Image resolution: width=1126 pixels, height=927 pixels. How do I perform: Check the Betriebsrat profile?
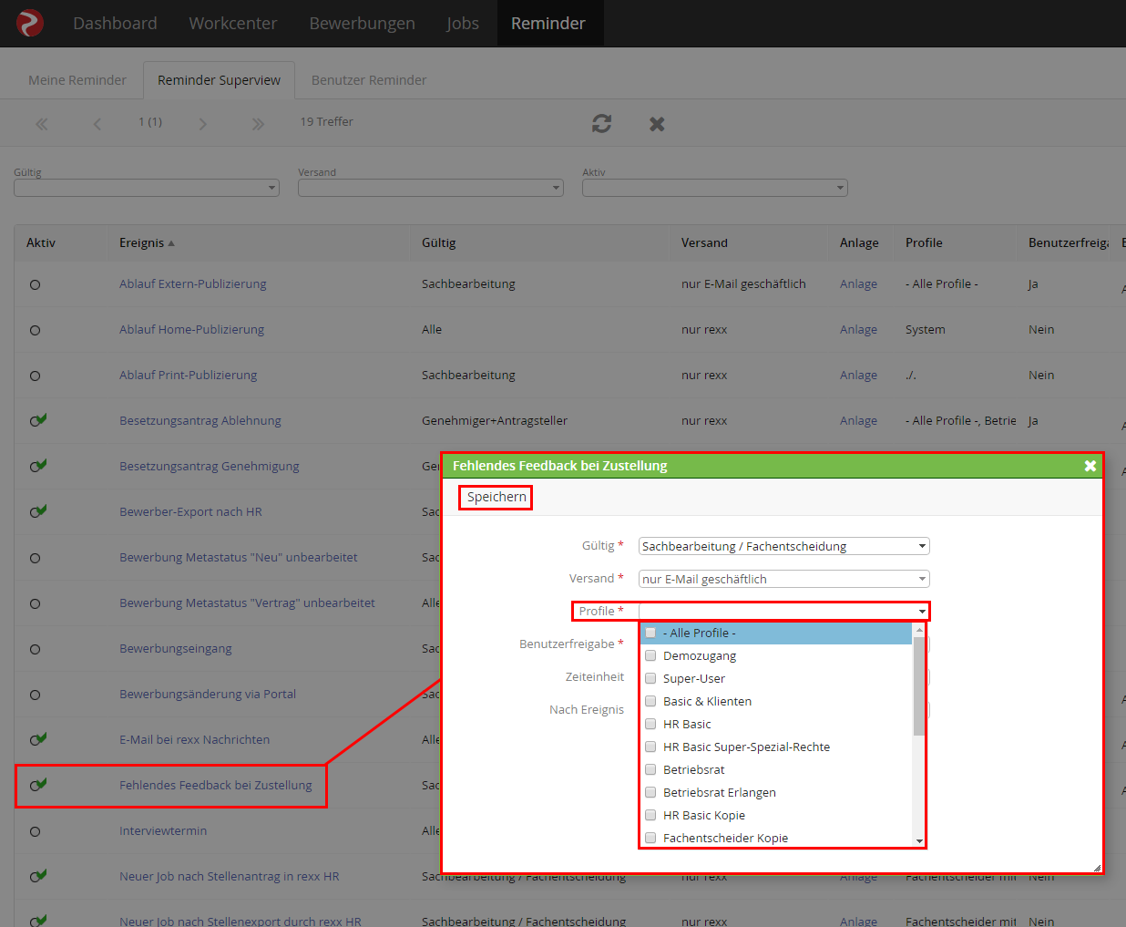[650, 769]
